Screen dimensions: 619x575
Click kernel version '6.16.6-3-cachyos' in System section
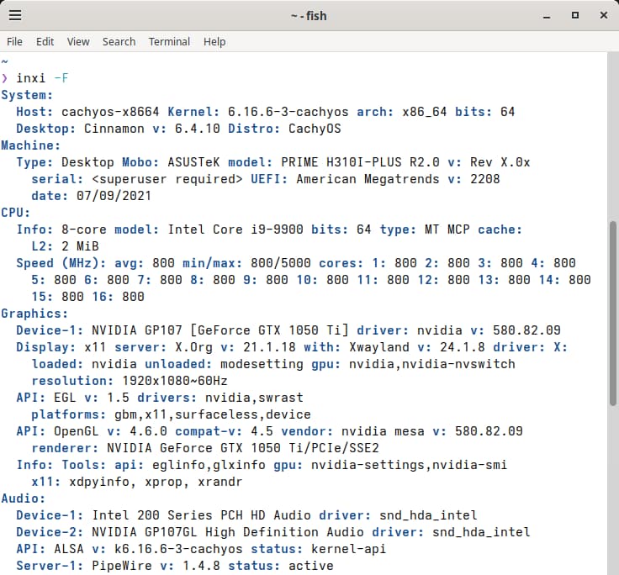(288, 112)
